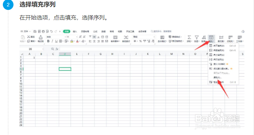This screenshot has width=254, height=135.
Task: Click the Copy icon
Action: [x=28, y=41]
